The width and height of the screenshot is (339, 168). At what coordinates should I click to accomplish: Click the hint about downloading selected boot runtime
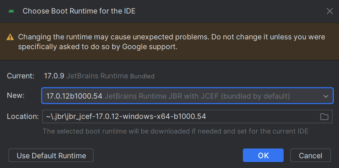click(176, 131)
